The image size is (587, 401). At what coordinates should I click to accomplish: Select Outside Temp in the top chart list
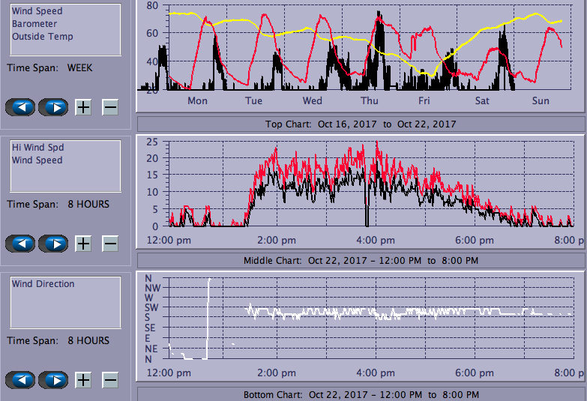click(42, 36)
